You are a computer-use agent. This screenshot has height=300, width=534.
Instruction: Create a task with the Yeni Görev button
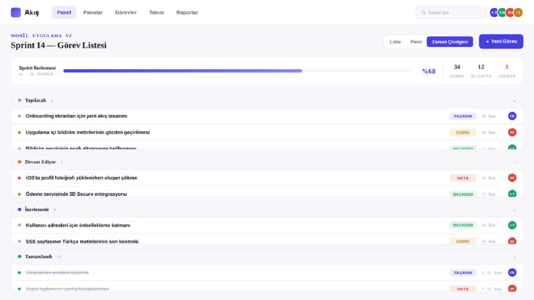pyautogui.click(x=501, y=42)
